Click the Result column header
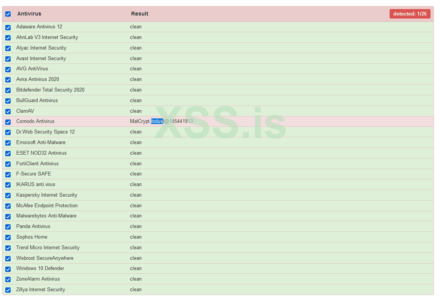Viewport: 440px width, 298px height. point(139,14)
